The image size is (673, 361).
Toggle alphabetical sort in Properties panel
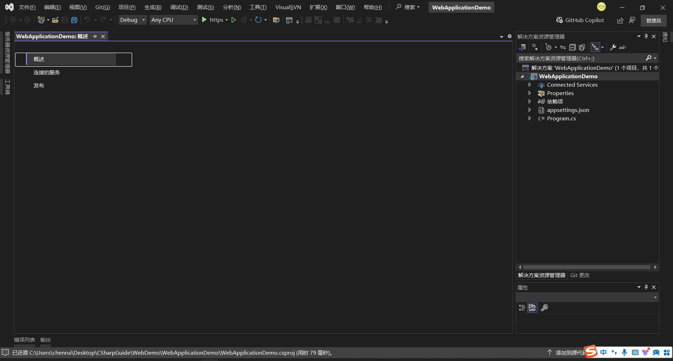pos(532,308)
